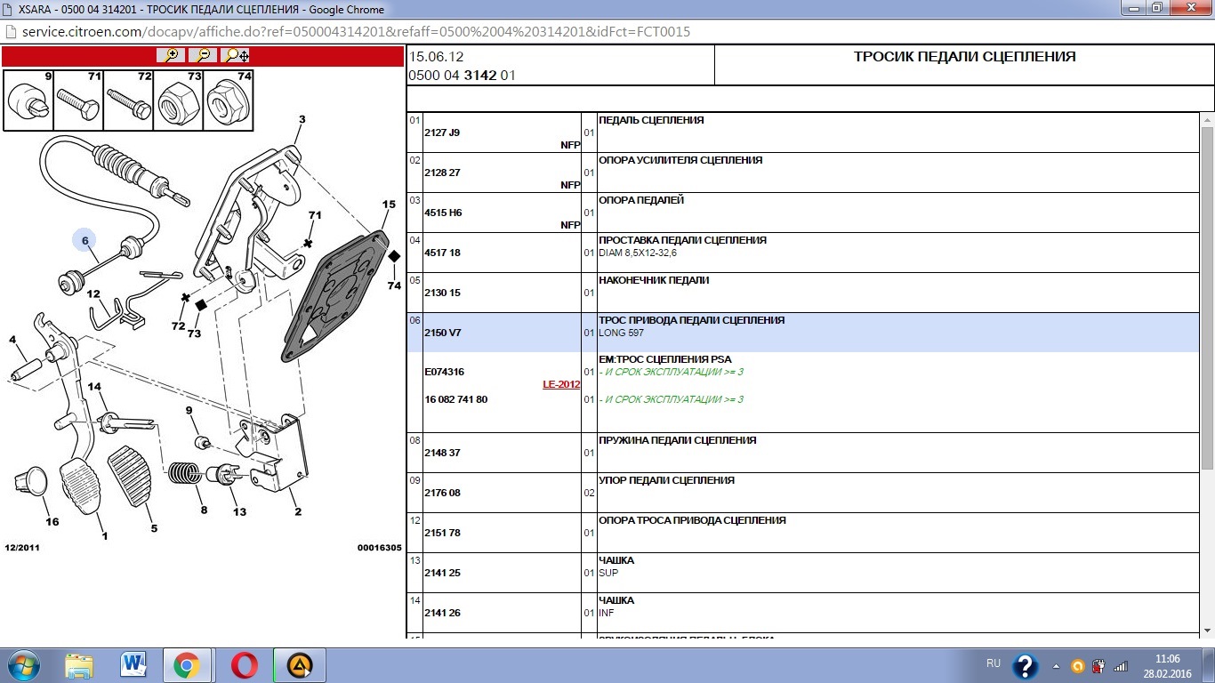The height and width of the screenshot is (683, 1215).
Task: Click the parts list vertical scrollbar thumb
Action: click(1207, 298)
